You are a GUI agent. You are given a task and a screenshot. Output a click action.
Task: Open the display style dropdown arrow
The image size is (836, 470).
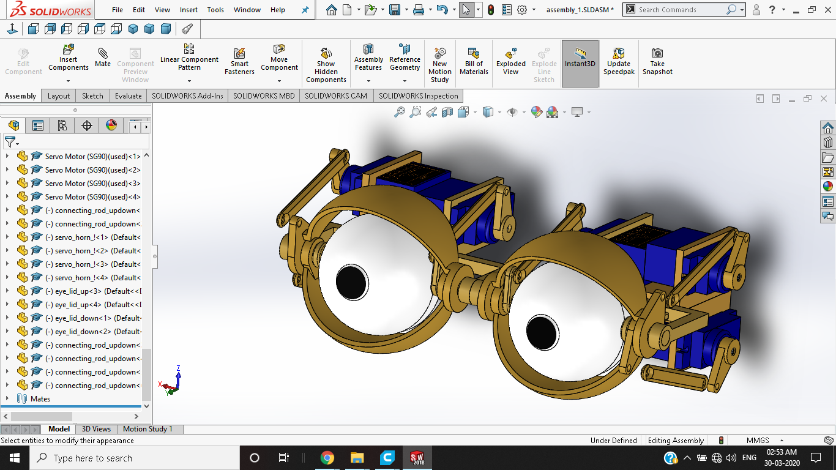(499, 112)
